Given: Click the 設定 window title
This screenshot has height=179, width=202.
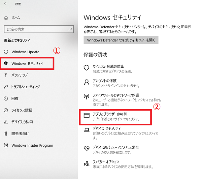Looking at the screenshot, I should (18, 4).
